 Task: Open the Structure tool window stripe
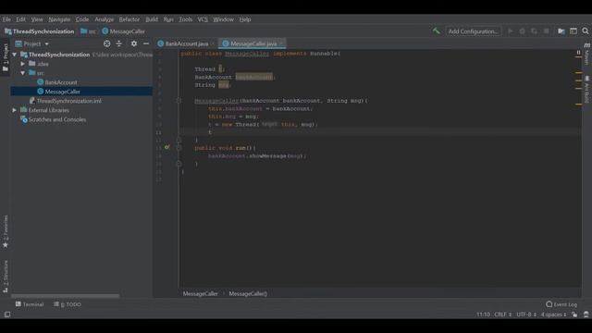pyautogui.click(x=6, y=276)
